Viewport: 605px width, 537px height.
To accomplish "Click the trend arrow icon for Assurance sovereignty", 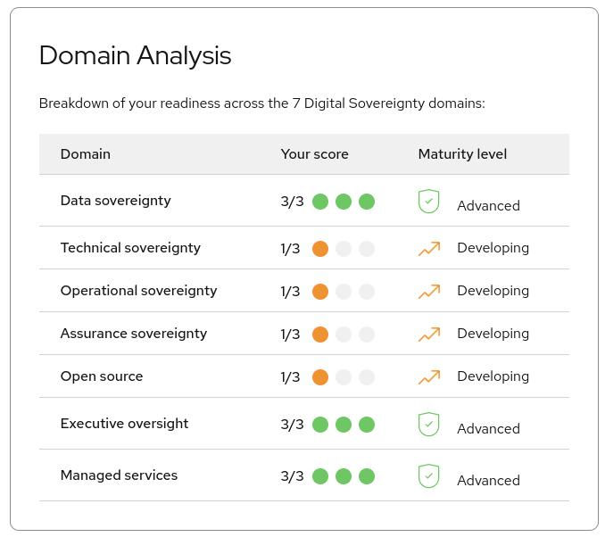I will pos(429,335).
